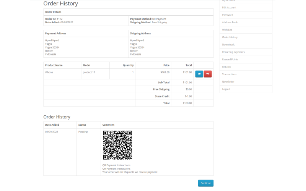The width and height of the screenshot is (306, 191).
Task: Go to the Returns page
Action: pyautogui.click(x=226, y=67)
